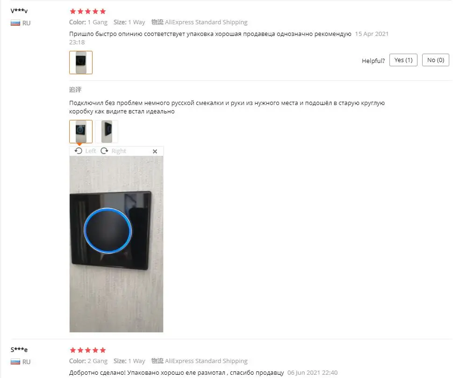Screen dimensions: 453x378
Task: Click the enlarged blue-ring switch photo
Action: [116, 244]
